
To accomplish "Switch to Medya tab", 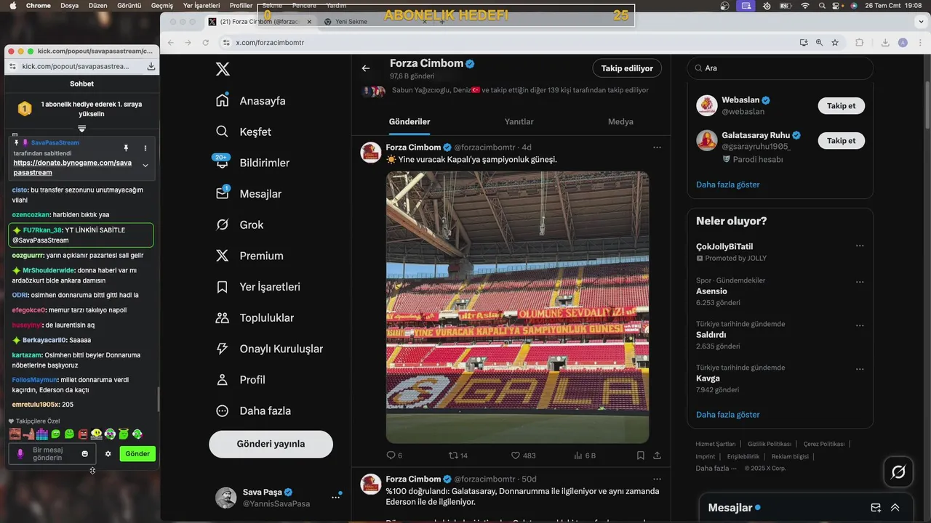I will pyautogui.click(x=620, y=121).
